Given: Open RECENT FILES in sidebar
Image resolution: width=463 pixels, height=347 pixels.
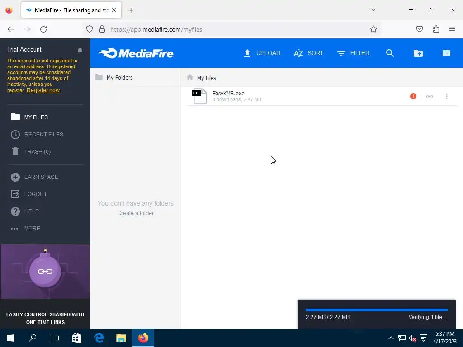Looking at the screenshot, I should click(x=37, y=135).
